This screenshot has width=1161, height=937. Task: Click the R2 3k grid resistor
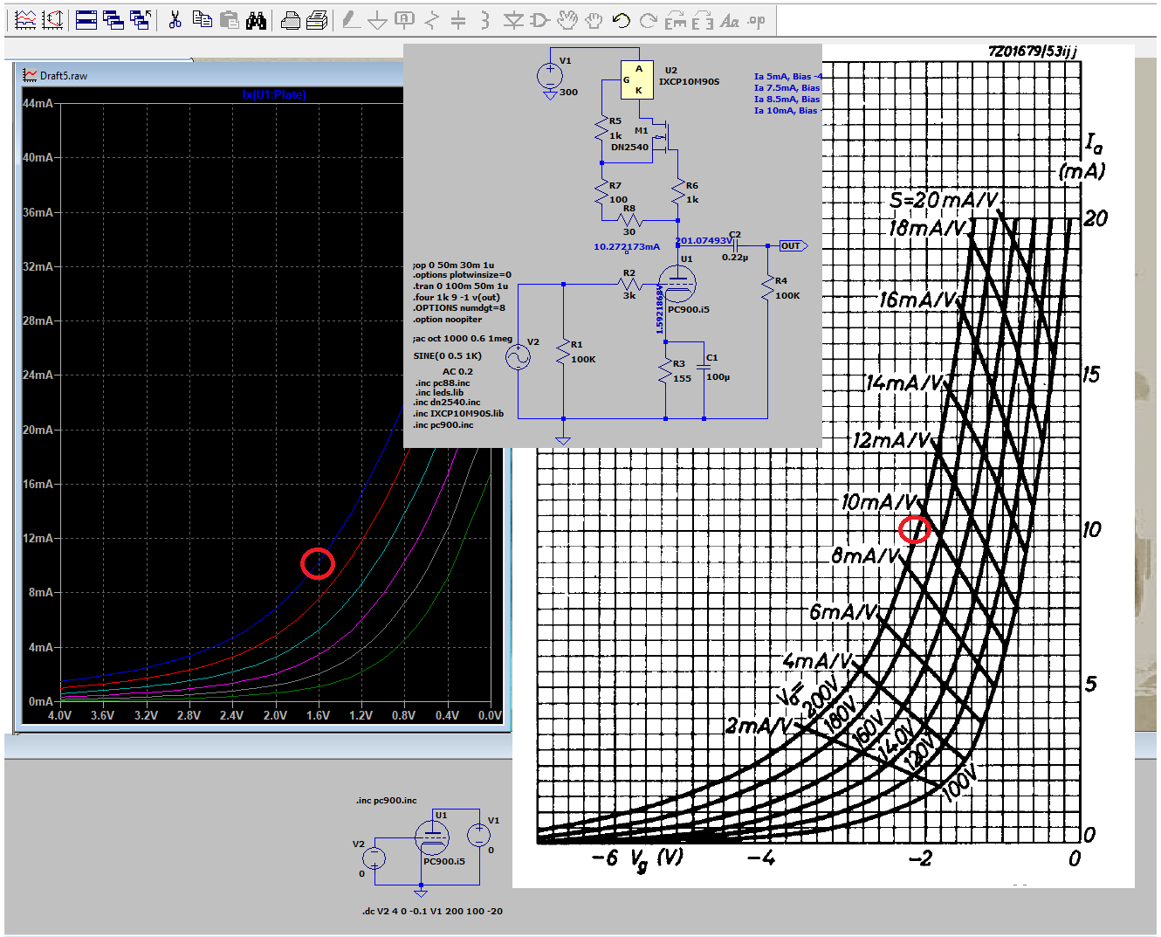tap(629, 285)
